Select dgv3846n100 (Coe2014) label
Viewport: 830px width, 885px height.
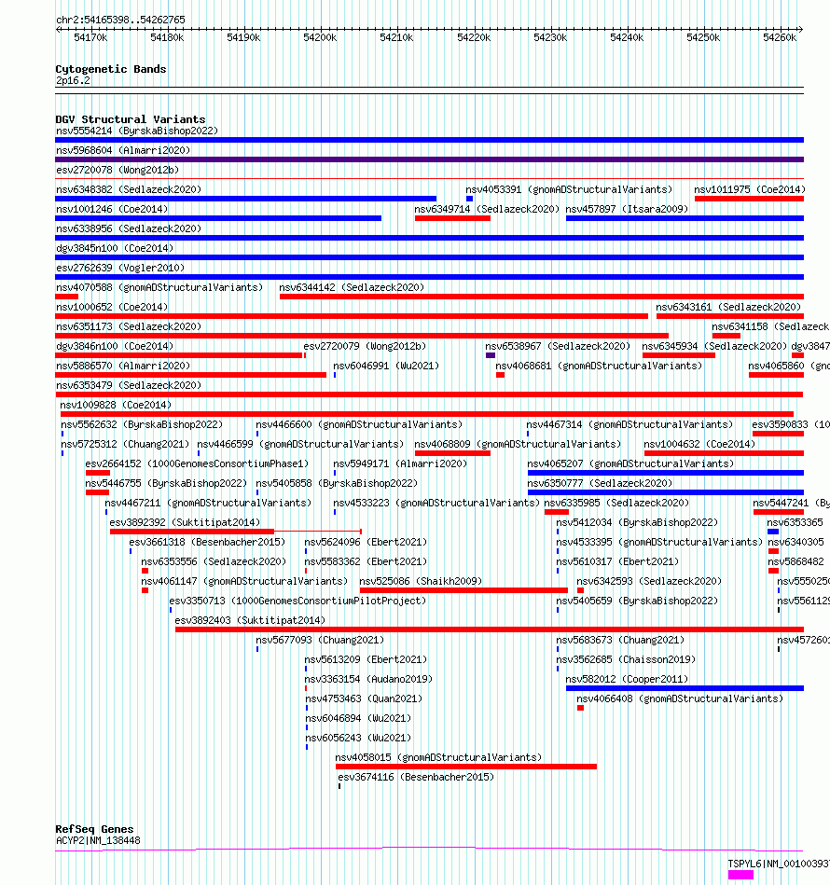click(115, 347)
